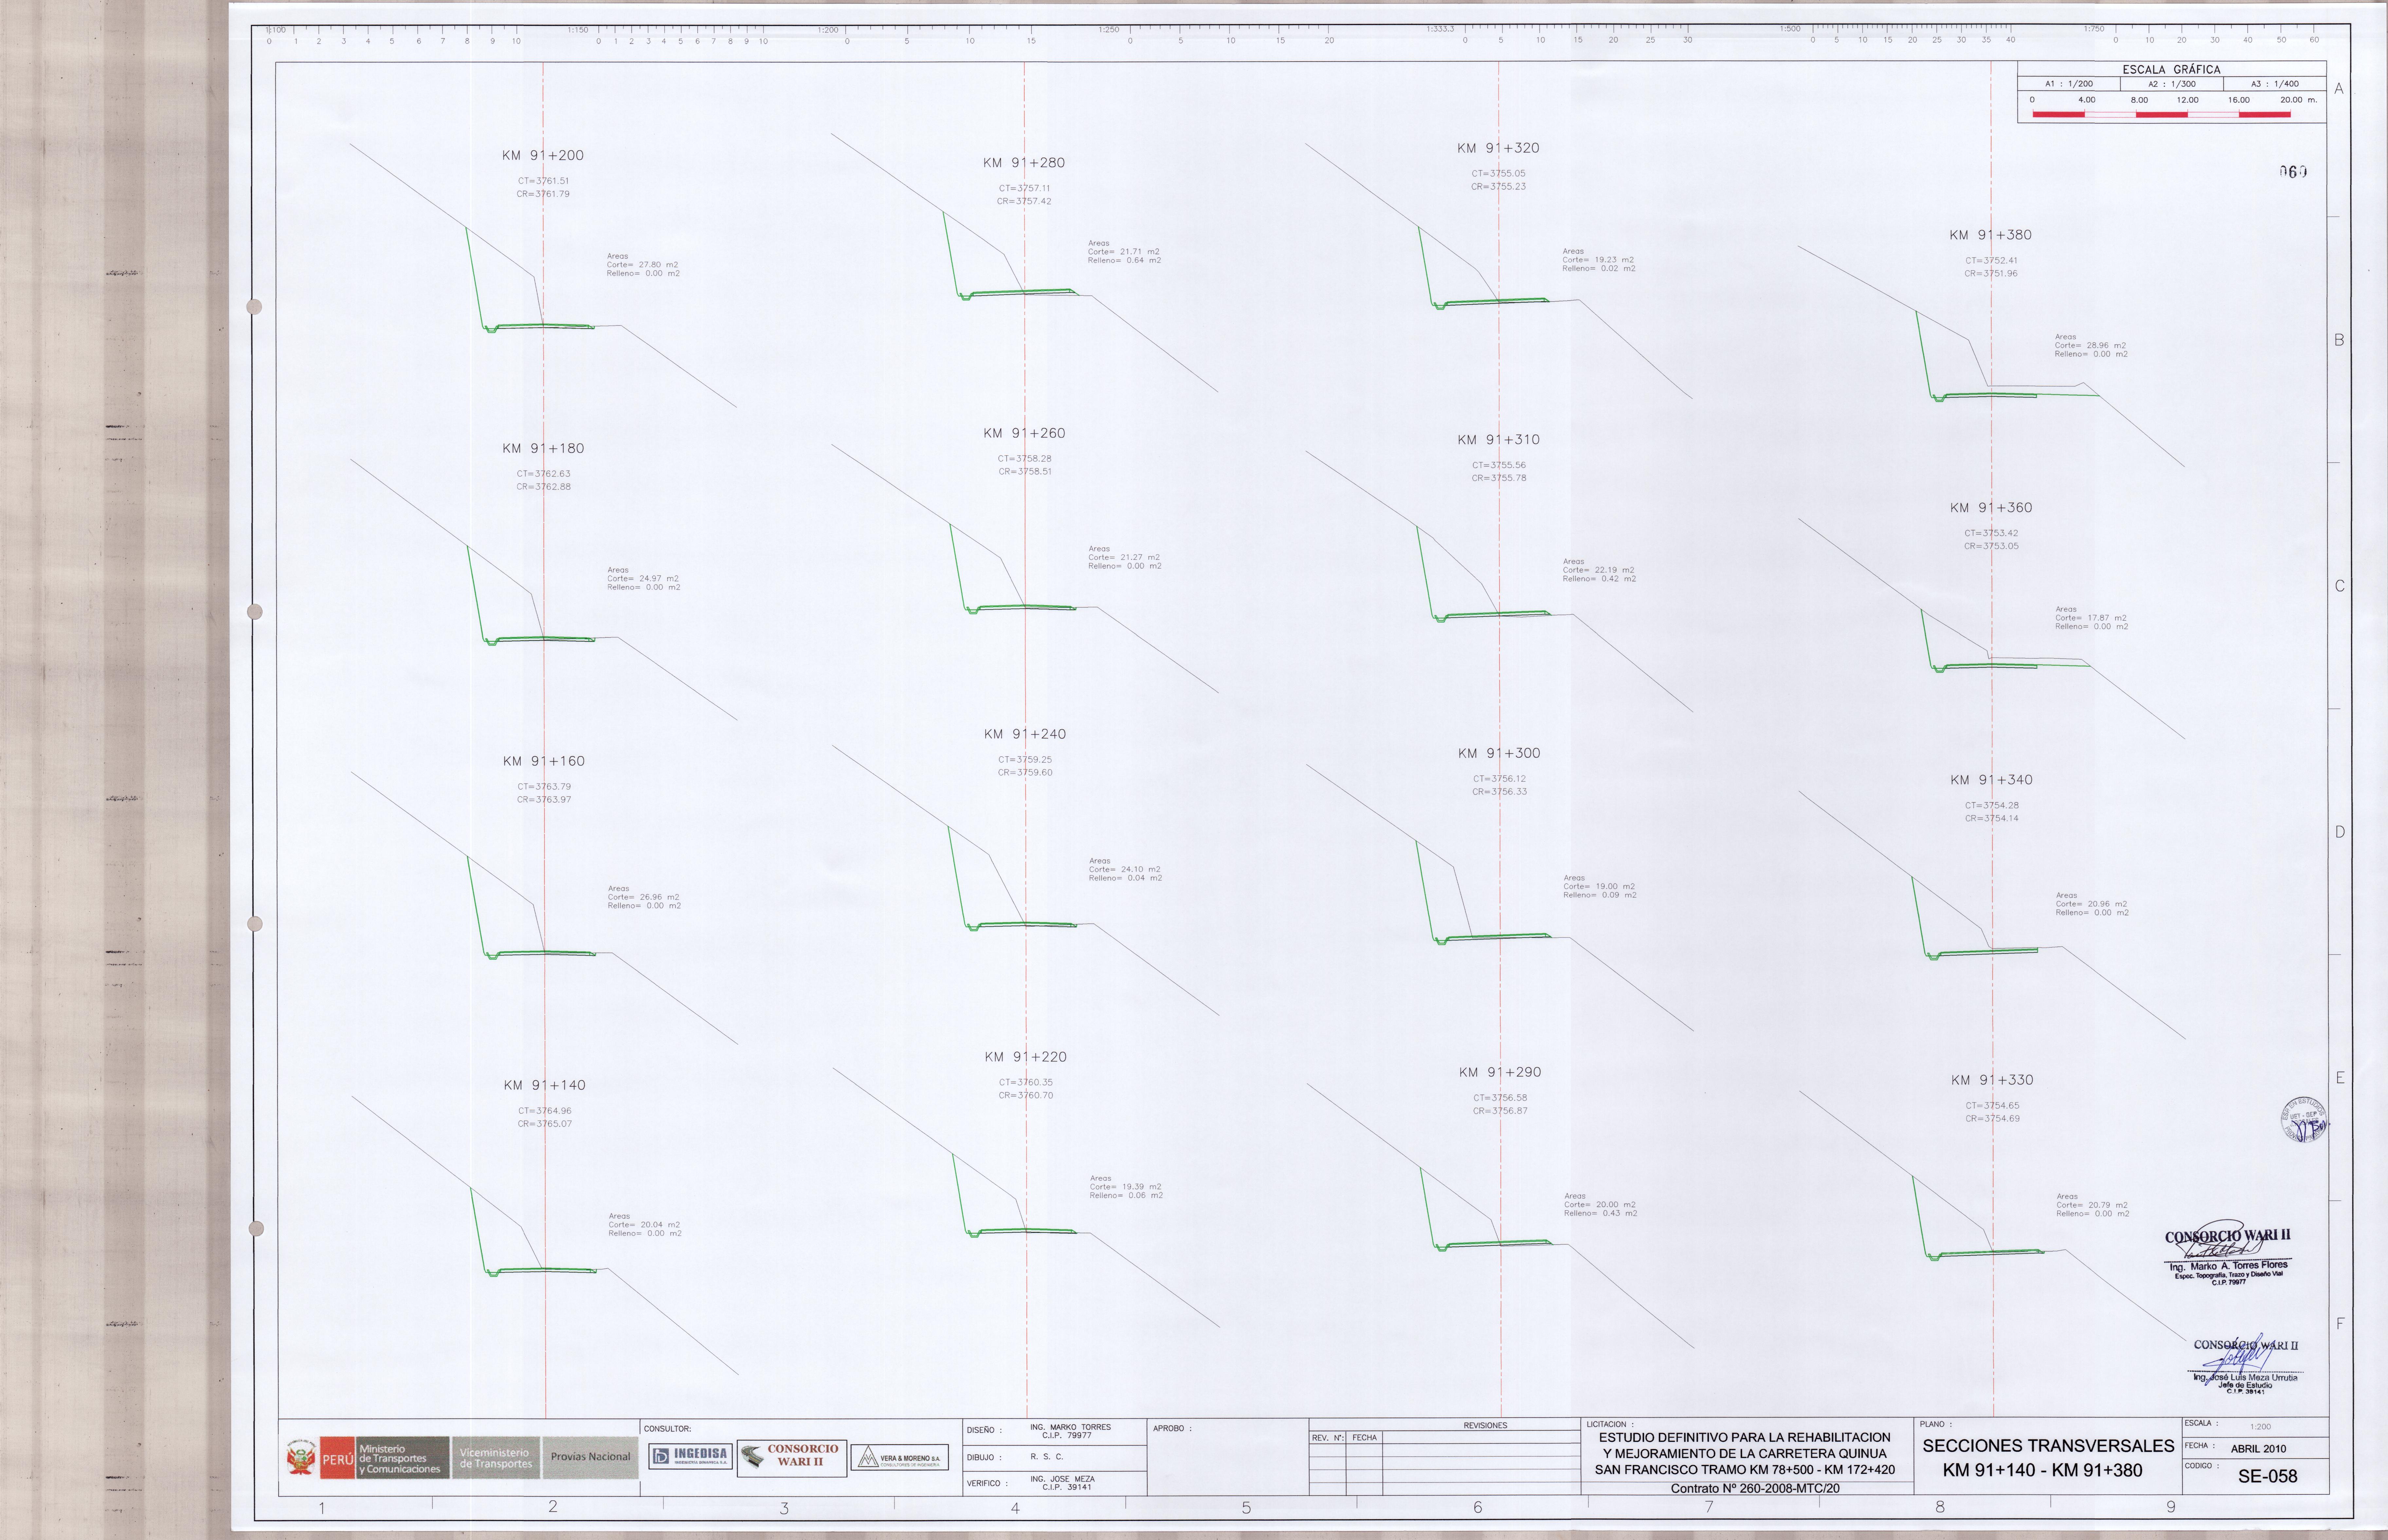
Task: Select section title 'KM 91+320'
Action: 1498,148
